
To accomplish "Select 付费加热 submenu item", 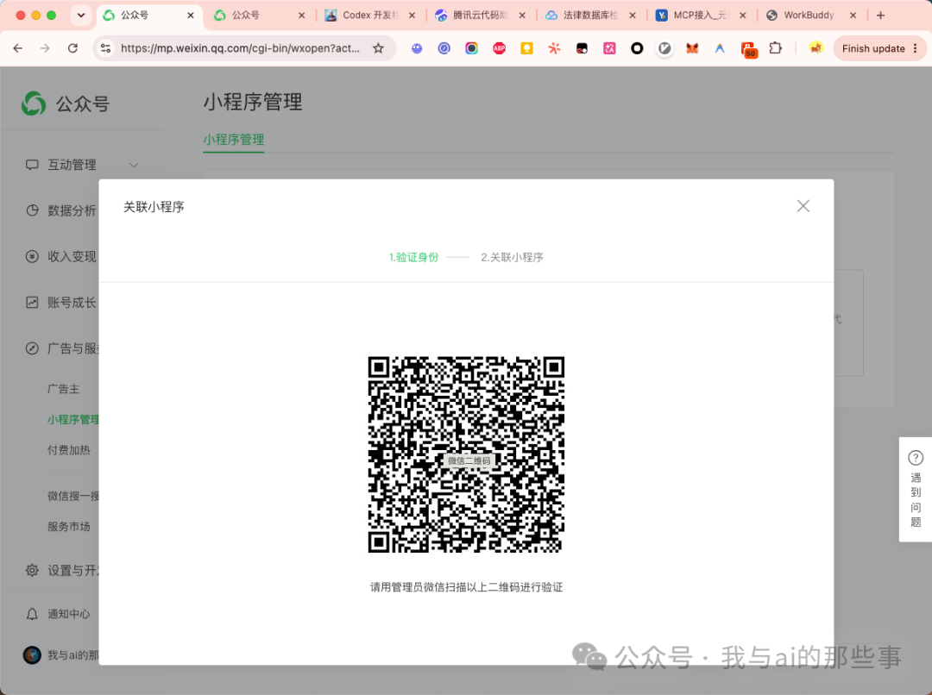I will pyautogui.click(x=69, y=449).
